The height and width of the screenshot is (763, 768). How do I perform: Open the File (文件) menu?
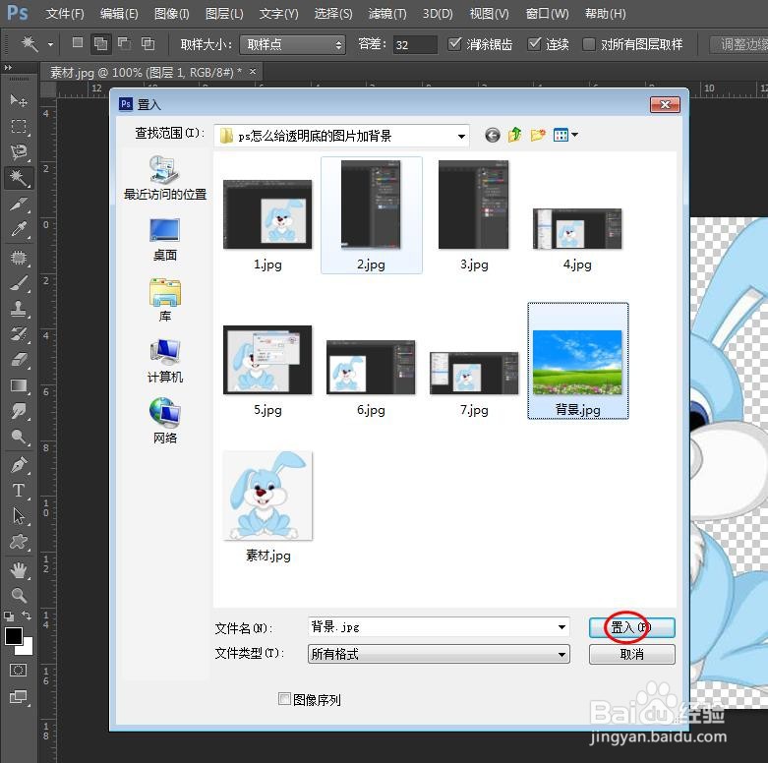click(x=65, y=14)
